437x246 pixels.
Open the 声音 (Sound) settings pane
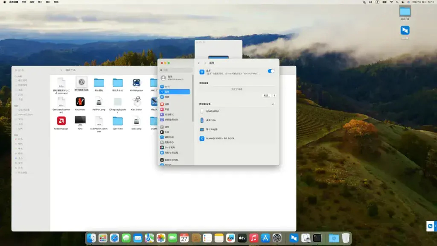175,109
